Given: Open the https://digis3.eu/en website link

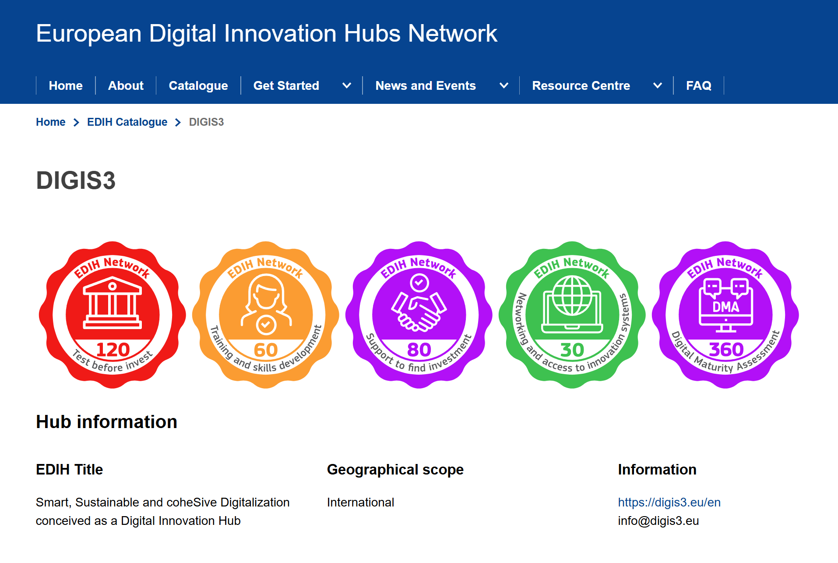Looking at the screenshot, I should 669,502.
